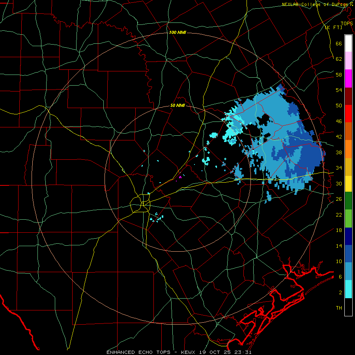Click the 34 value on the legend
The height and width of the screenshot is (355, 355).
(x=339, y=168)
